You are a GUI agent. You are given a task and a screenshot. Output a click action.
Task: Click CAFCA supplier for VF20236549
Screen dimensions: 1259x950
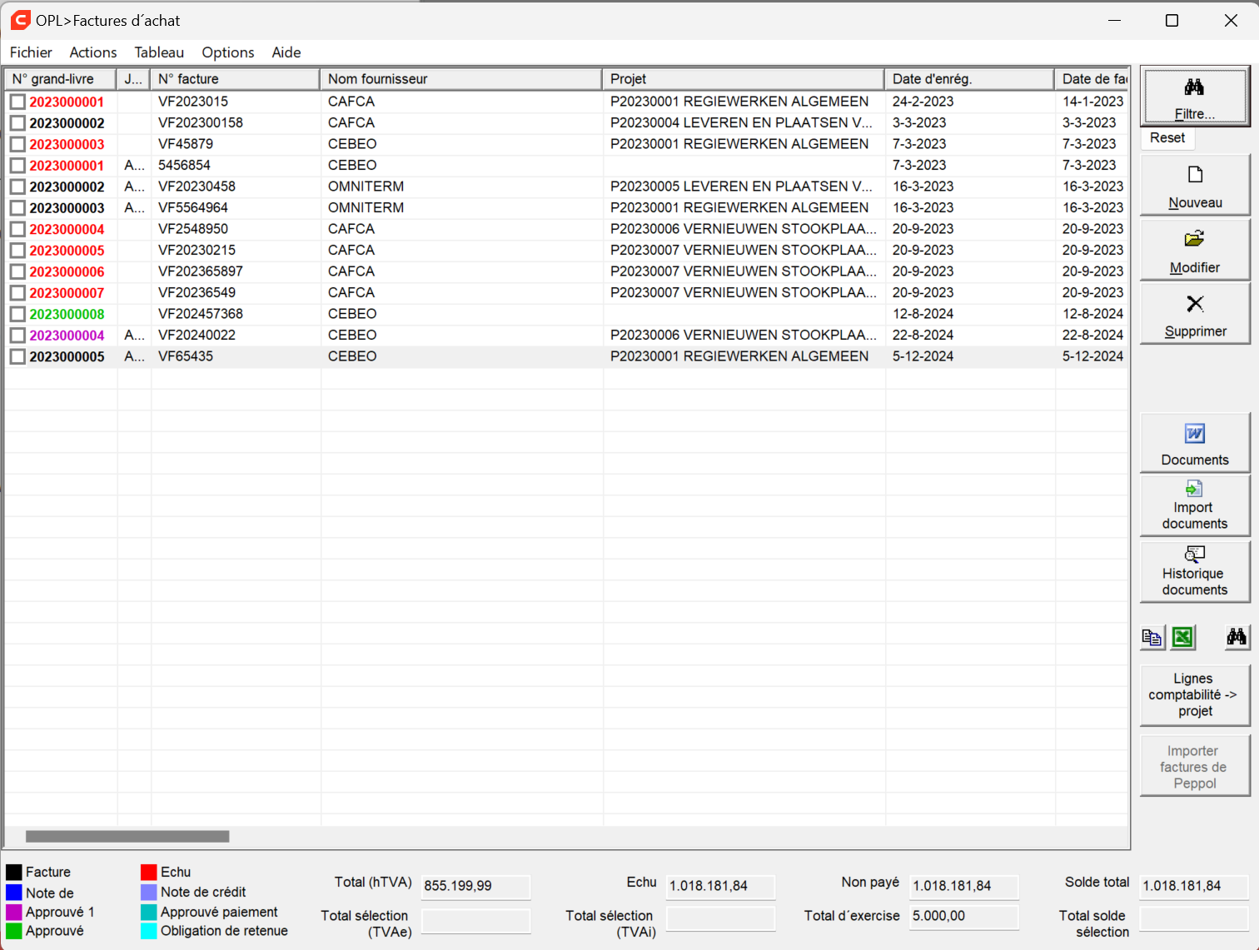coord(351,292)
